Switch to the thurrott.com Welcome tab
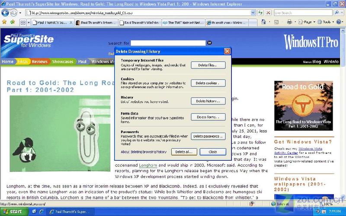The image size is (346, 216). click(227, 23)
